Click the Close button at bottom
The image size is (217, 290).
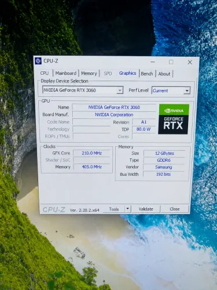coord(175,209)
